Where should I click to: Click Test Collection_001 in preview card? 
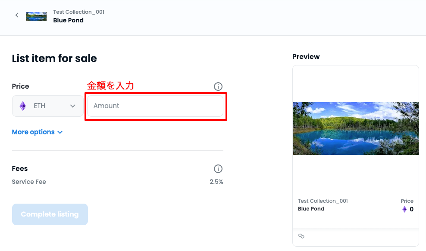pos(323,201)
